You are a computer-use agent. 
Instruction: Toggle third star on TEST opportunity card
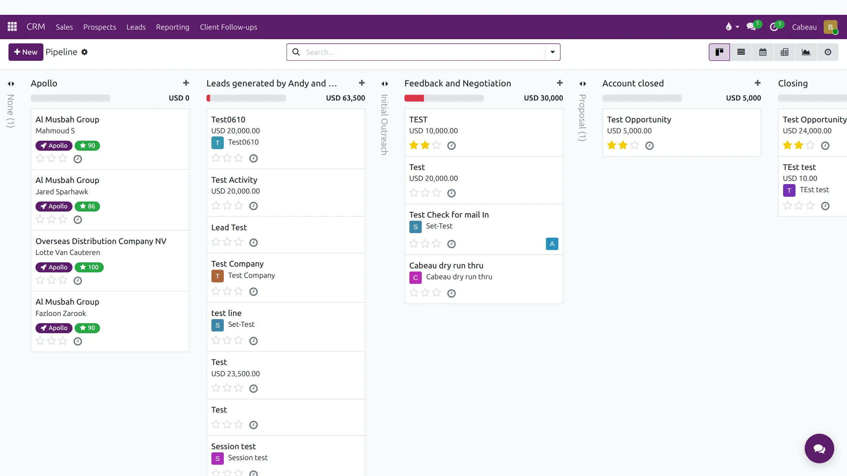coord(437,145)
